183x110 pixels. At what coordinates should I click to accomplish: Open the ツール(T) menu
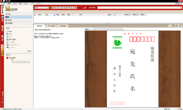pos(32,3)
